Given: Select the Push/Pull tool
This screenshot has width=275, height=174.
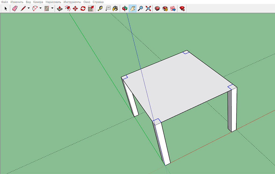Looking at the screenshot, I should click(x=60, y=8).
